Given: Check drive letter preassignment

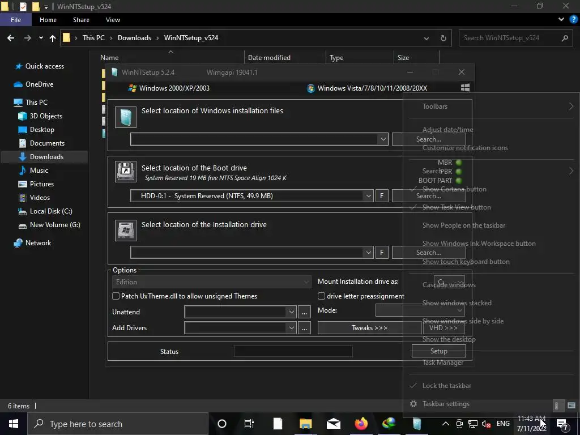Looking at the screenshot, I should pos(322,296).
